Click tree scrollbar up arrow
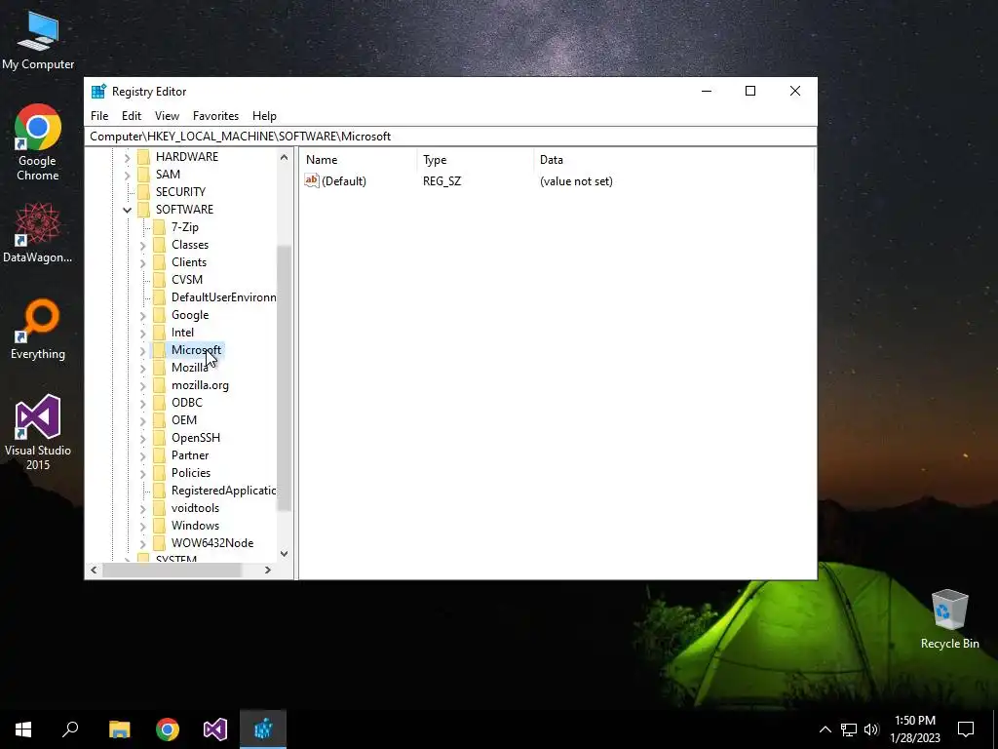Screen dimensions: 998x749 (284, 157)
